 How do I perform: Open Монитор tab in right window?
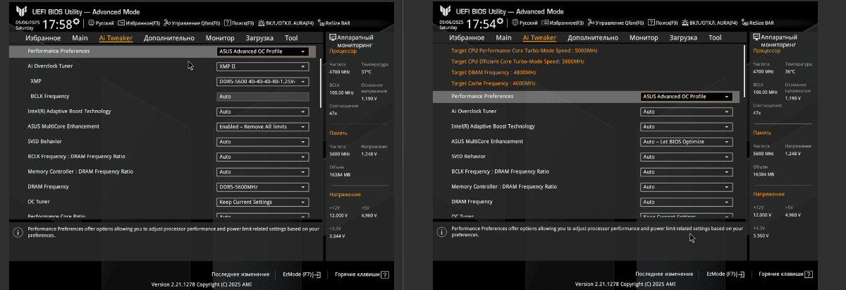tap(644, 37)
